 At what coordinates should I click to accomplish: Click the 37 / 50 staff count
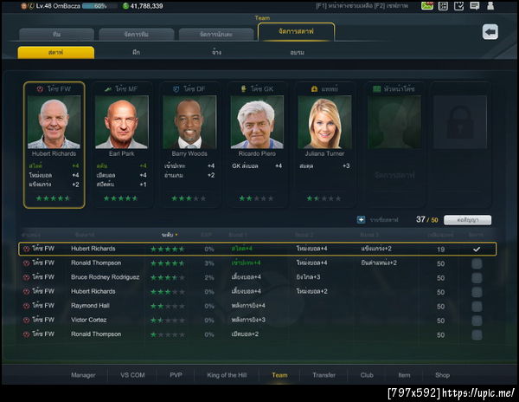(x=427, y=219)
